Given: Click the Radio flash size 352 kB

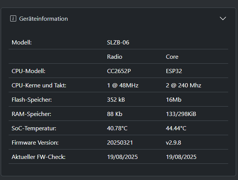Looking at the screenshot, I should point(116,100).
